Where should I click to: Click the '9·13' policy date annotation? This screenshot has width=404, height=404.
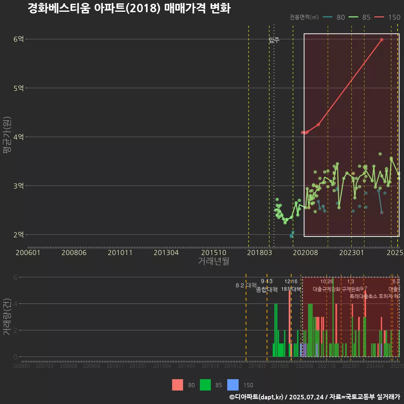[267, 282]
